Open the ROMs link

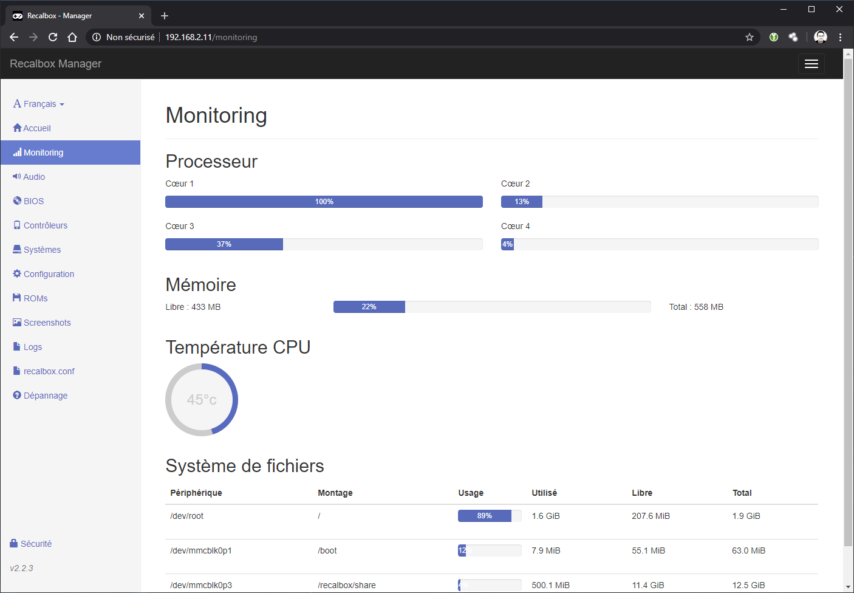coord(70,298)
